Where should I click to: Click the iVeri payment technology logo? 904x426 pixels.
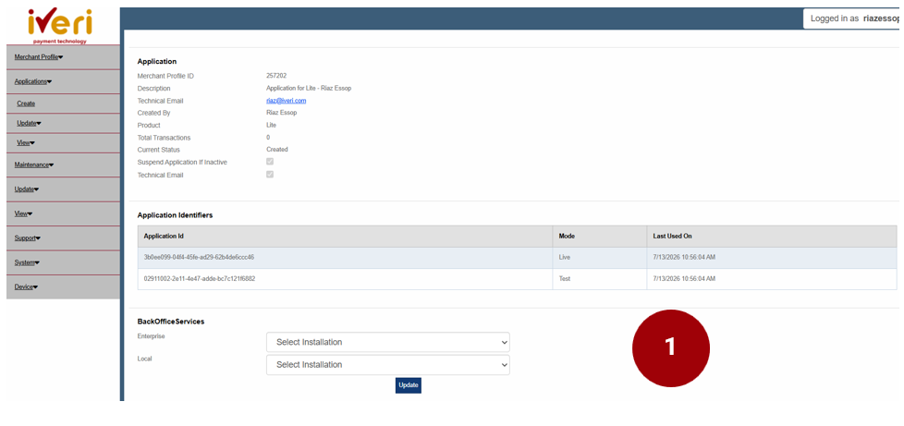[x=60, y=27]
